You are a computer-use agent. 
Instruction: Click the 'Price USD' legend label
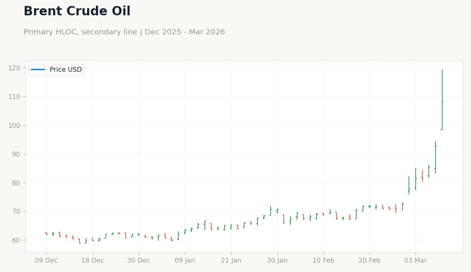66,70
